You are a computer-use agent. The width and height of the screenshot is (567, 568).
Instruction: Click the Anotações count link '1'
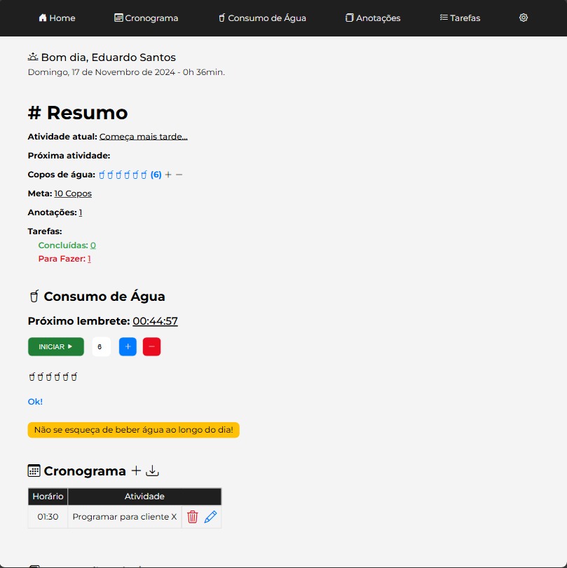(x=81, y=212)
